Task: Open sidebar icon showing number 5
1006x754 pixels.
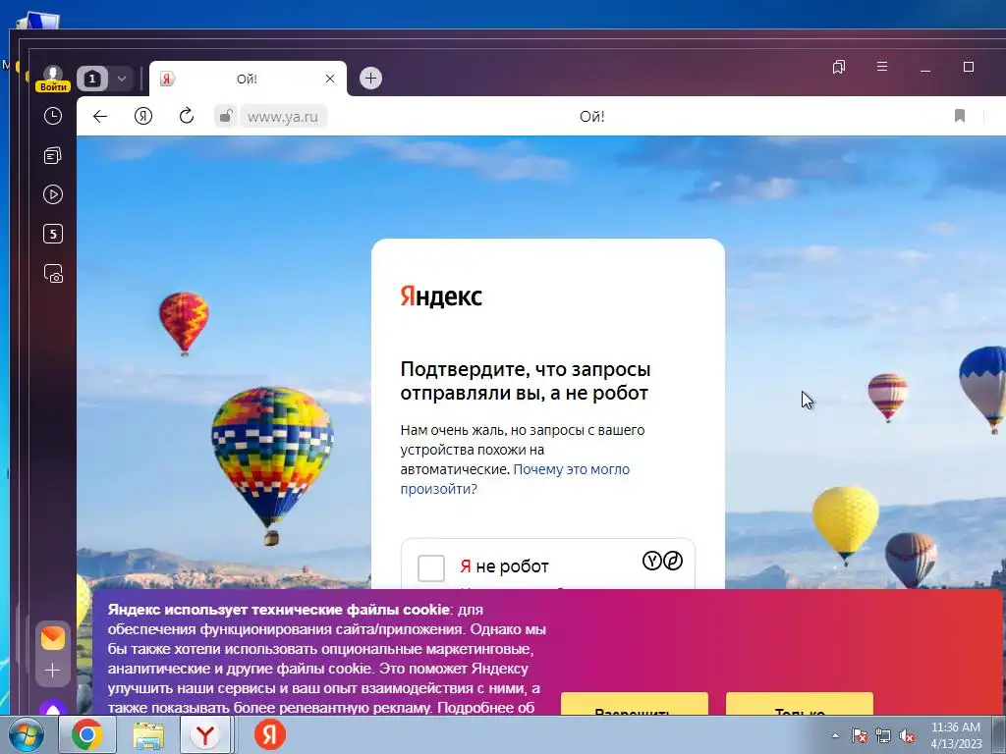Action: [x=53, y=234]
